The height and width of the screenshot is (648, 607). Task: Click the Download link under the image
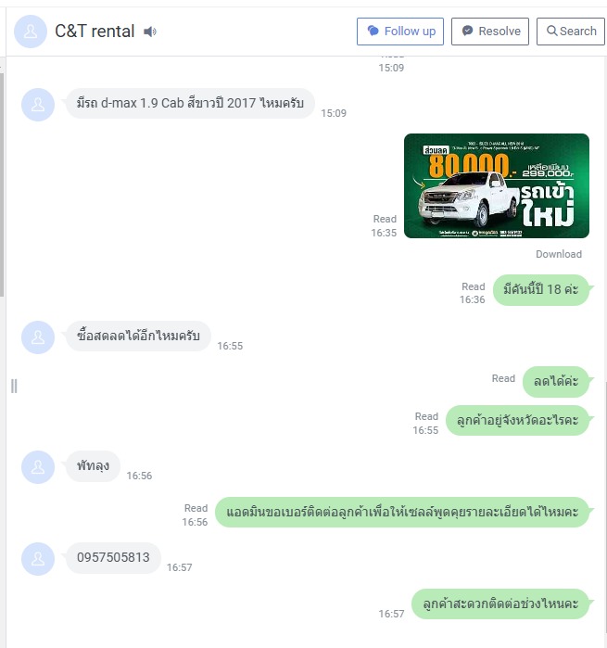(x=559, y=254)
